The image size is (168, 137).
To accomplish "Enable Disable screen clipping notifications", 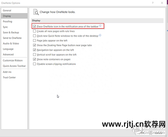I will pos(34,64).
